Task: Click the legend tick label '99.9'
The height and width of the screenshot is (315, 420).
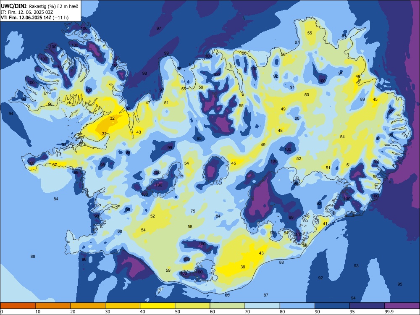Action: 388,312
